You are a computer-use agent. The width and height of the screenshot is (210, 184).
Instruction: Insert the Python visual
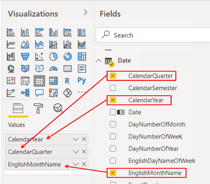[x=82, y=81]
